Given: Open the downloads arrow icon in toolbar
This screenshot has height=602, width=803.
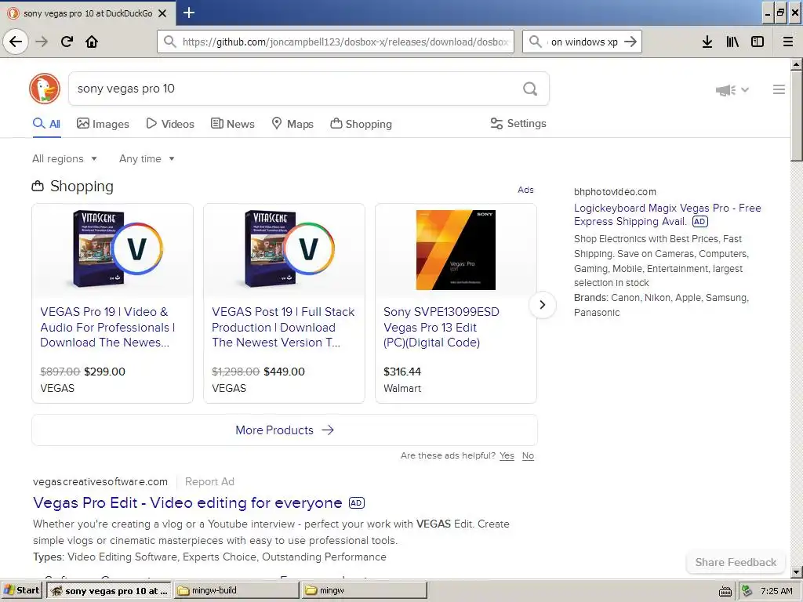Looking at the screenshot, I should pos(707,42).
